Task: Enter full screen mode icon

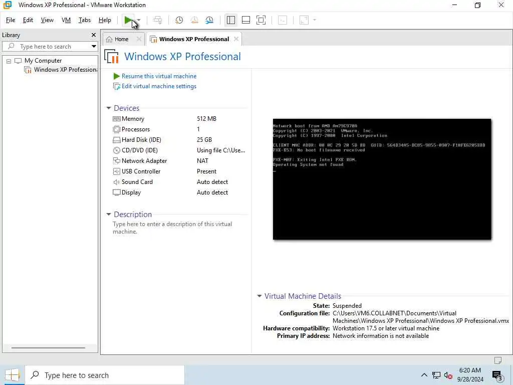Action: [261, 20]
